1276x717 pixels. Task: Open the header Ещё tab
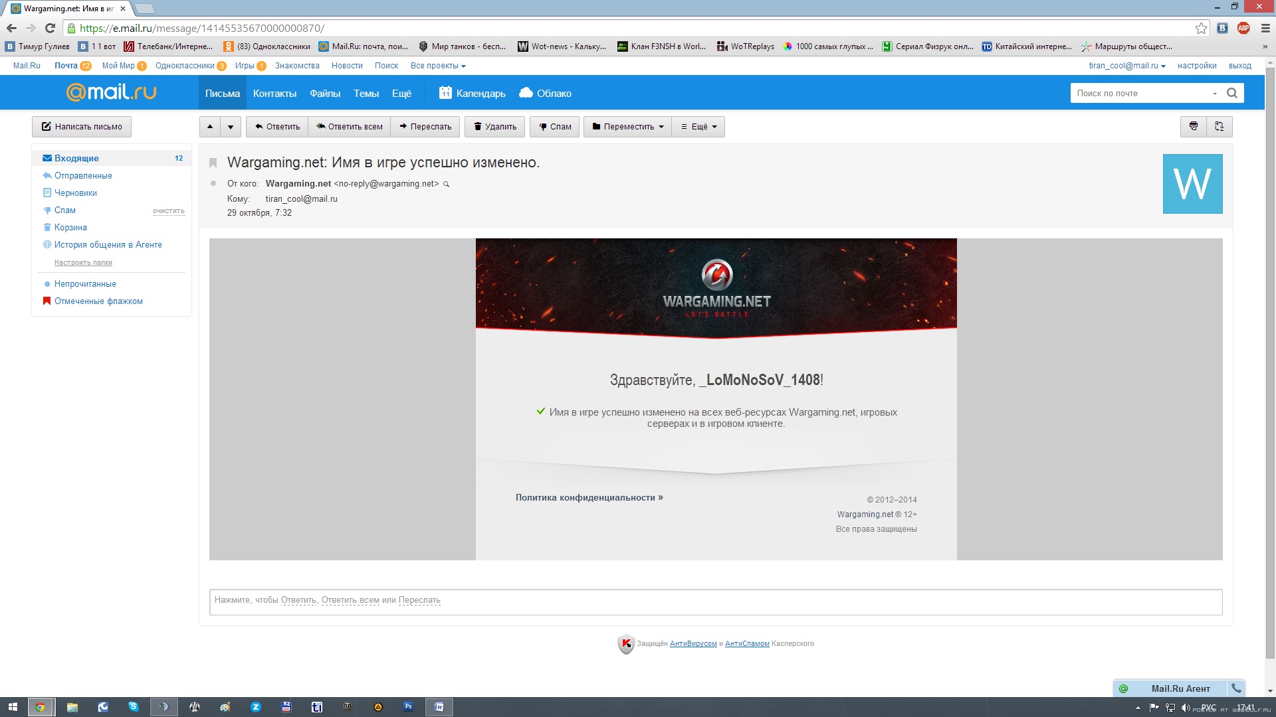coord(401,93)
